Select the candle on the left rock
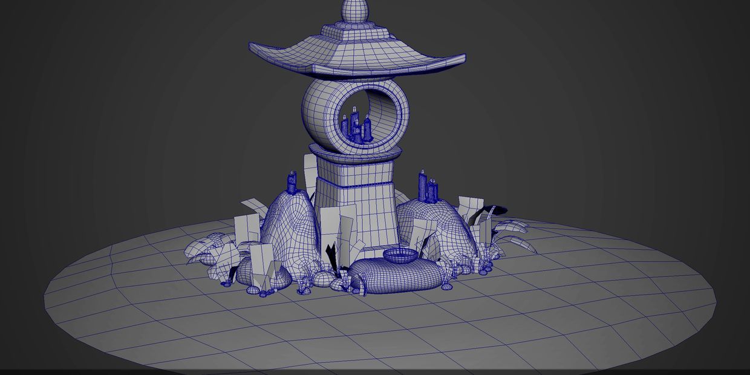Image resolution: width=750 pixels, height=375 pixels. (x=292, y=182)
